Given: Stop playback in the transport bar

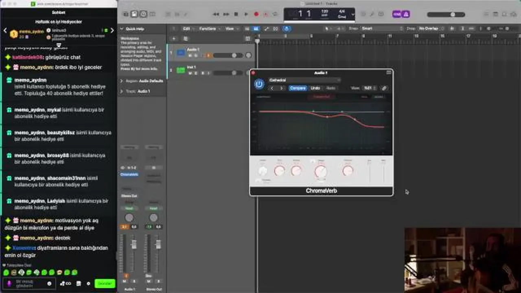Looking at the screenshot, I should (236, 14).
